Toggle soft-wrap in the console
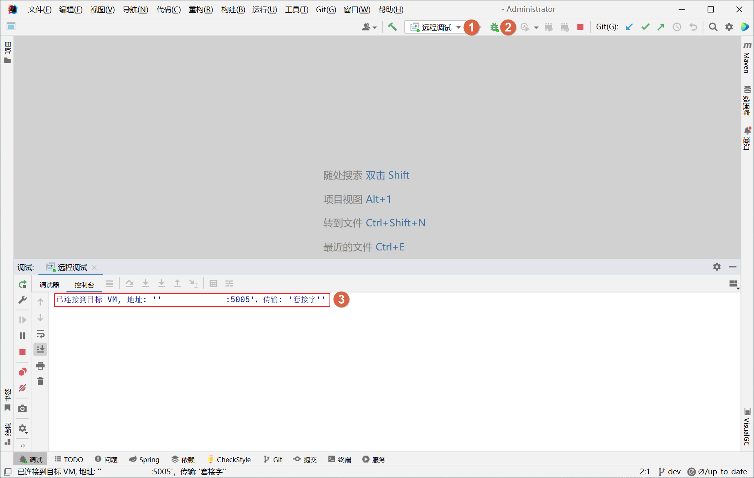Image resolution: width=754 pixels, height=478 pixels. coord(40,334)
